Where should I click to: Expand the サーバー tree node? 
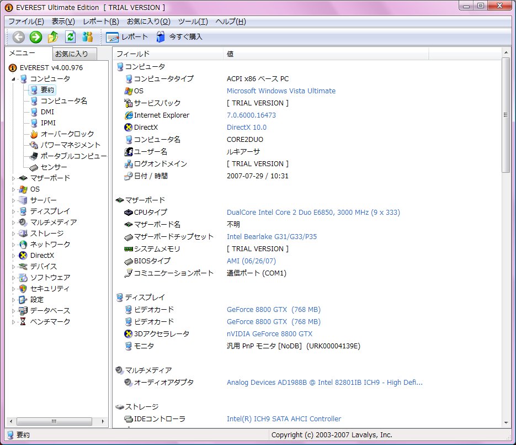[x=13, y=200]
